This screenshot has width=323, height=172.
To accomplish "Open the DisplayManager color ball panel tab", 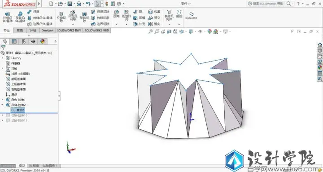I will pyautogui.click(x=43, y=41).
